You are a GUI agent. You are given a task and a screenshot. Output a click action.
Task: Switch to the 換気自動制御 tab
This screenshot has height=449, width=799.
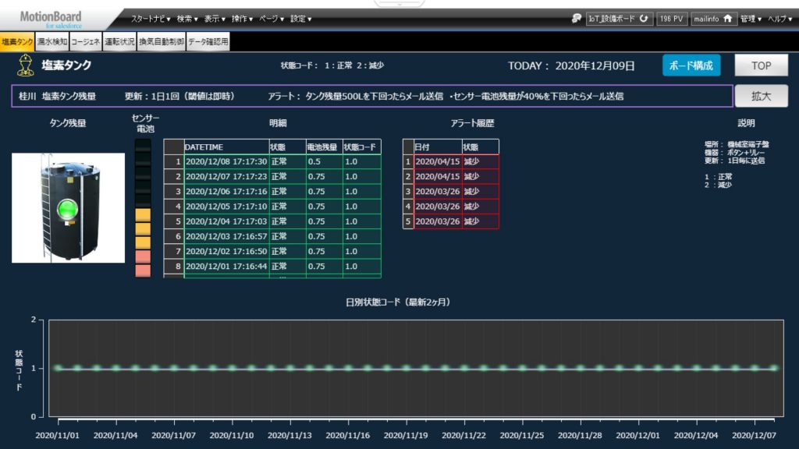(x=162, y=42)
